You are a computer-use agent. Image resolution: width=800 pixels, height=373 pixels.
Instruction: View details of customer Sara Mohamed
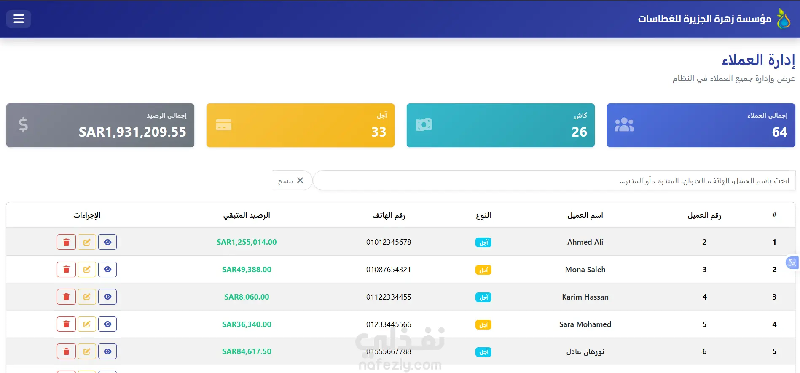pyautogui.click(x=107, y=324)
